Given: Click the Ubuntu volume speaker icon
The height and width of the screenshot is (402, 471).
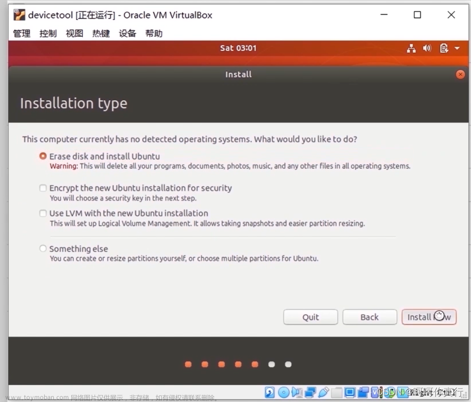Looking at the screenshot, I should (x=427, y=48).
